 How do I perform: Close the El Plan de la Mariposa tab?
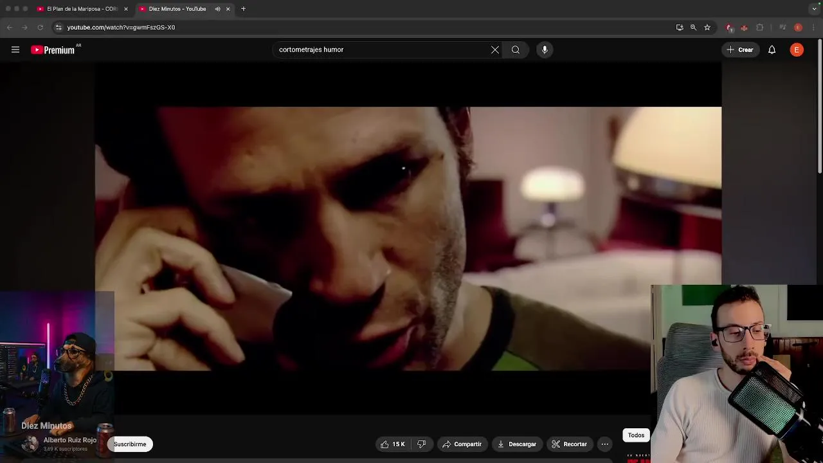click(x=126, y=9)
